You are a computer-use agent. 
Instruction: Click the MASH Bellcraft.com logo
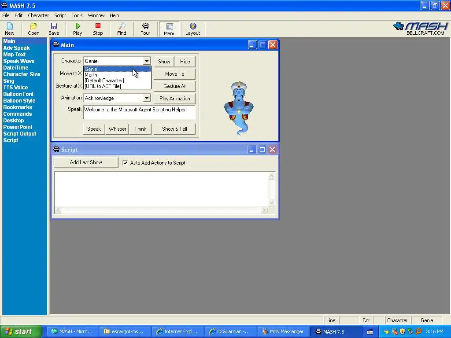(x=421, y=29)
